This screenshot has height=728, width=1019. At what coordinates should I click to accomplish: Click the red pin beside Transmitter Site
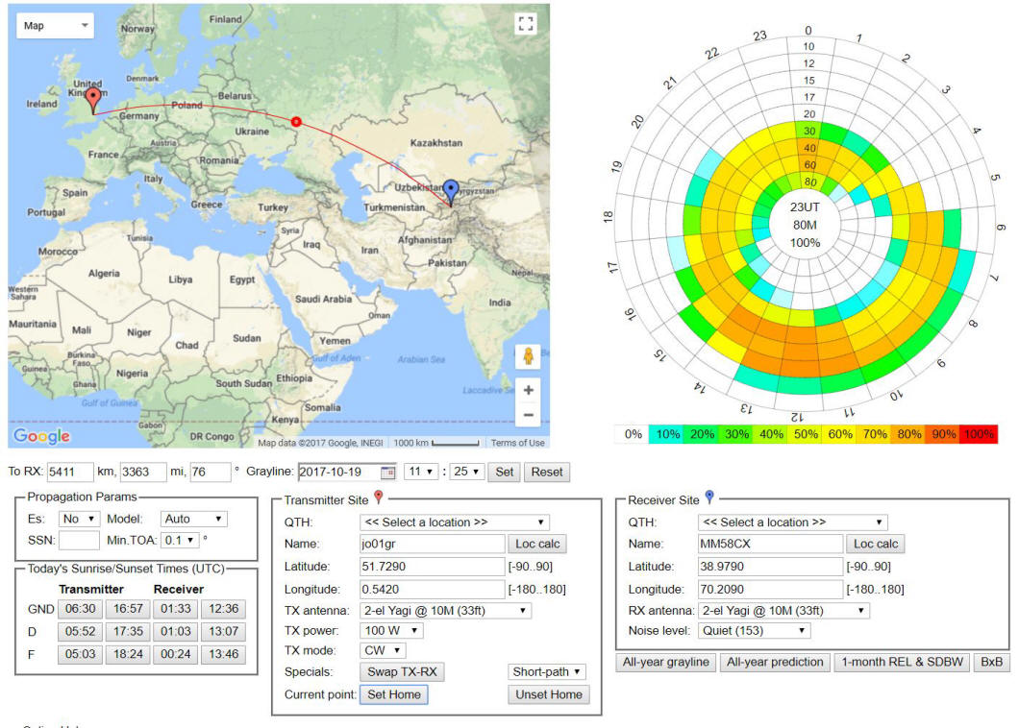[379, 497]
